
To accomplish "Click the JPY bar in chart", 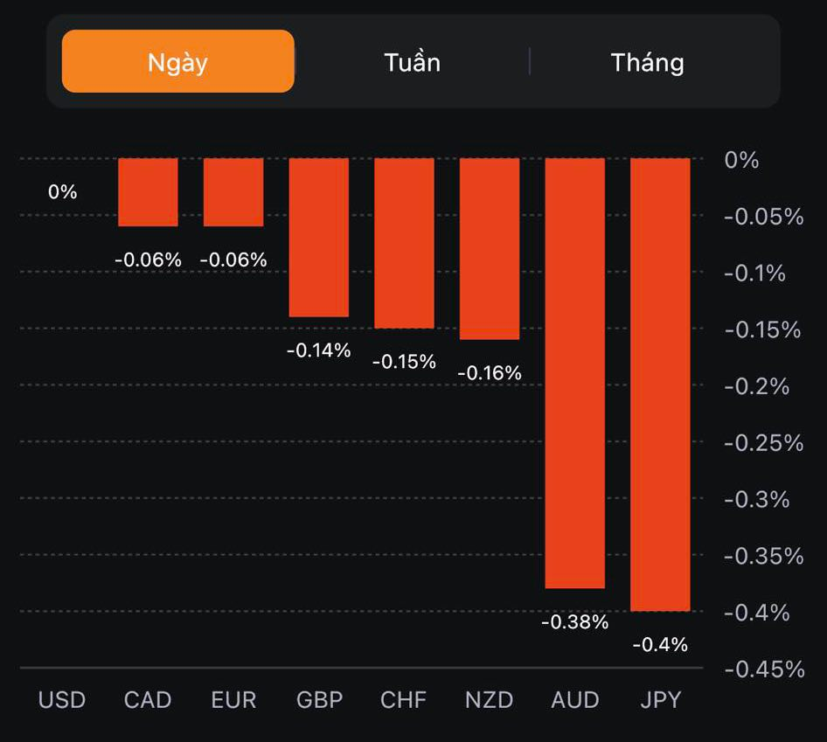I will 660,385.
